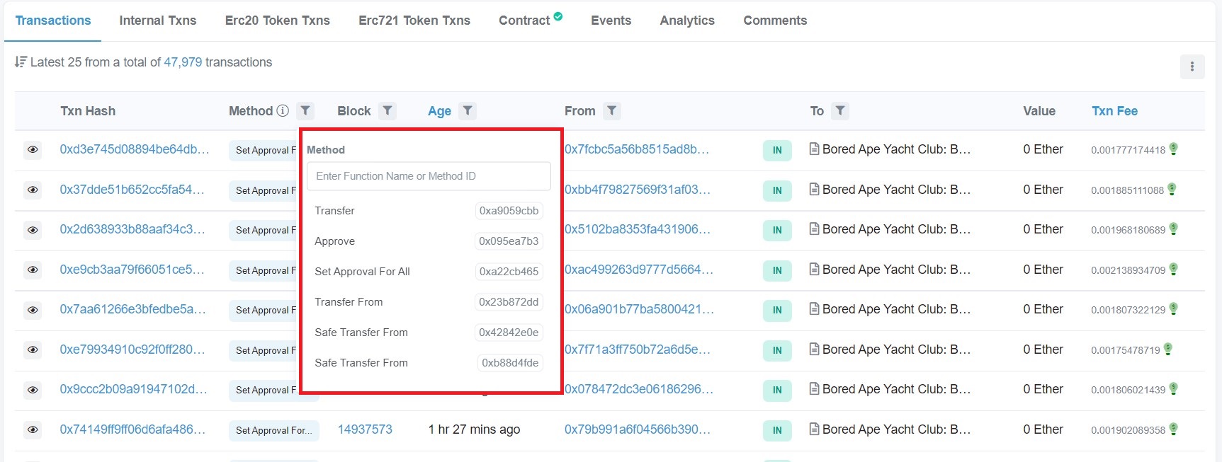Toggle eye preview for 0xd3e745d08894be64db transaction
This screenshot has height=462, width=1222.
(x=33, y=150)
